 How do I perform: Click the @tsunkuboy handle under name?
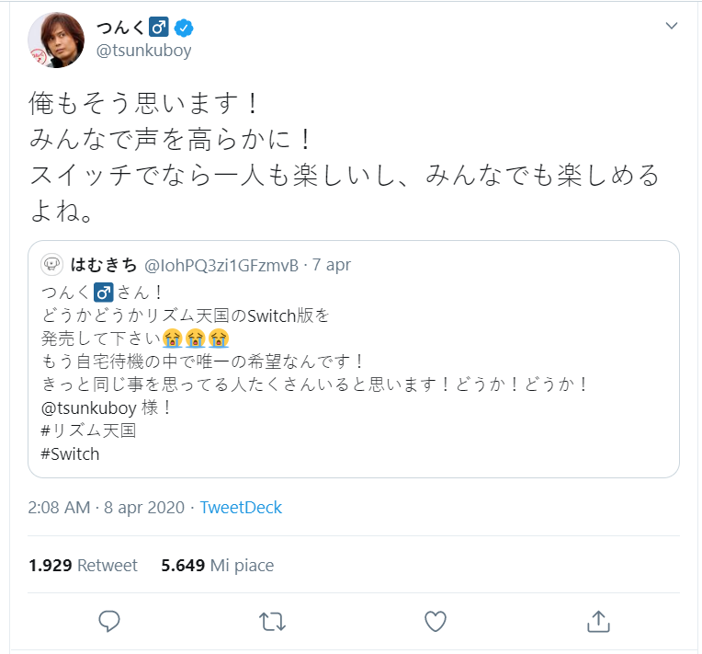point(144,51)
